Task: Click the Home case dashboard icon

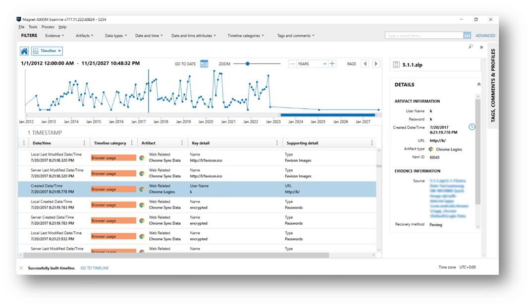Action: [x=24, y=51]
